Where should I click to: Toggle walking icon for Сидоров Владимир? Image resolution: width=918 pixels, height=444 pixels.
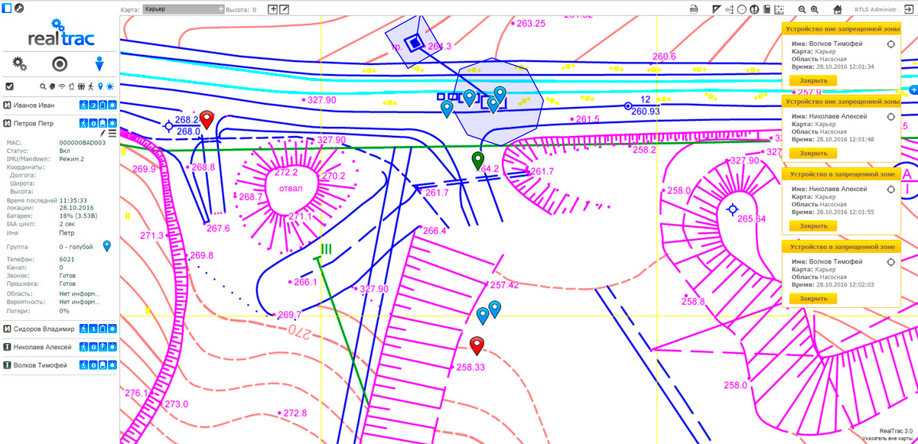tap(84, 329)
